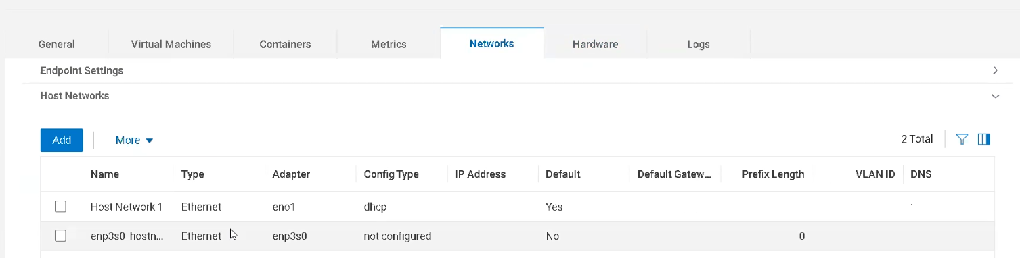Click the No default cell
Image resolution: width=1020 pixels, height=258 pixels.
[x=552, y=236]
